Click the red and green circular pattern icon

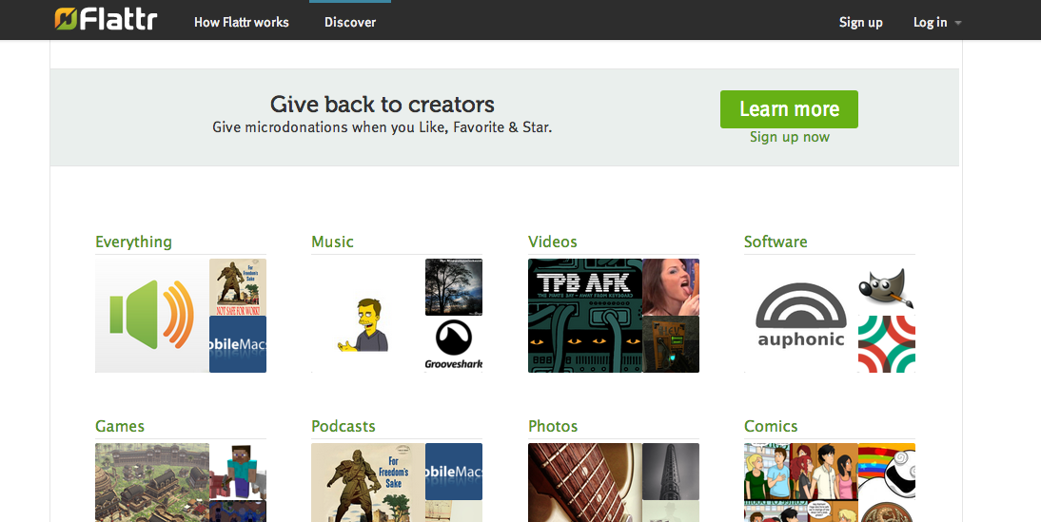pos(886,344)
